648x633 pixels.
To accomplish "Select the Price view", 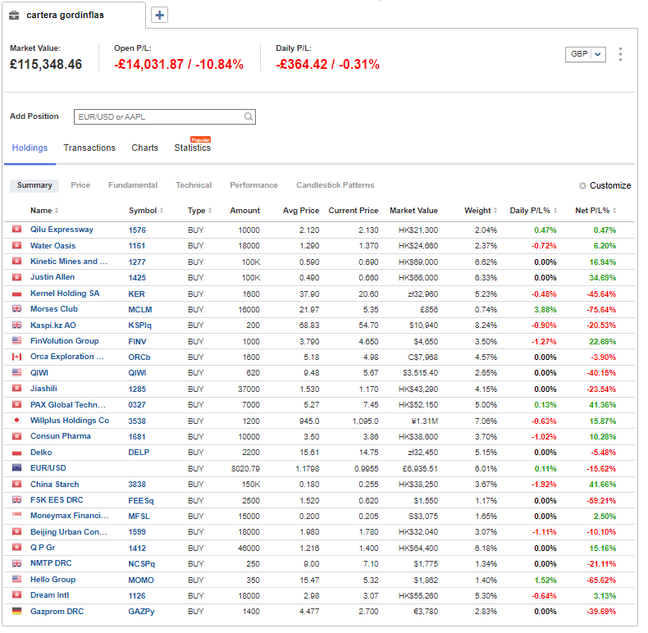I will pos(80,185).
